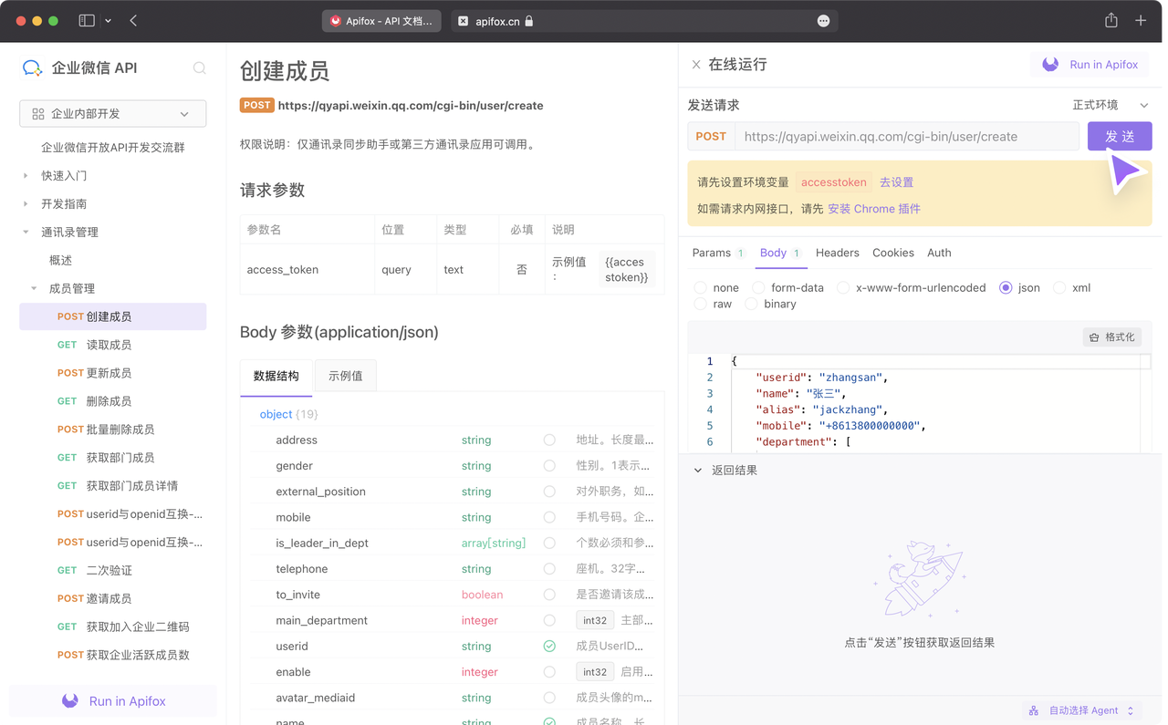
Task: Click the Safari share icon
Action: (x=1111, y=20)
